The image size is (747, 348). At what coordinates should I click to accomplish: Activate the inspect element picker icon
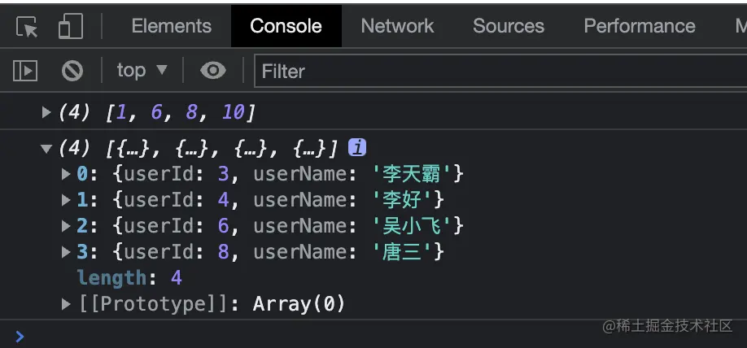pyautogui.click(x=27, y=27)
